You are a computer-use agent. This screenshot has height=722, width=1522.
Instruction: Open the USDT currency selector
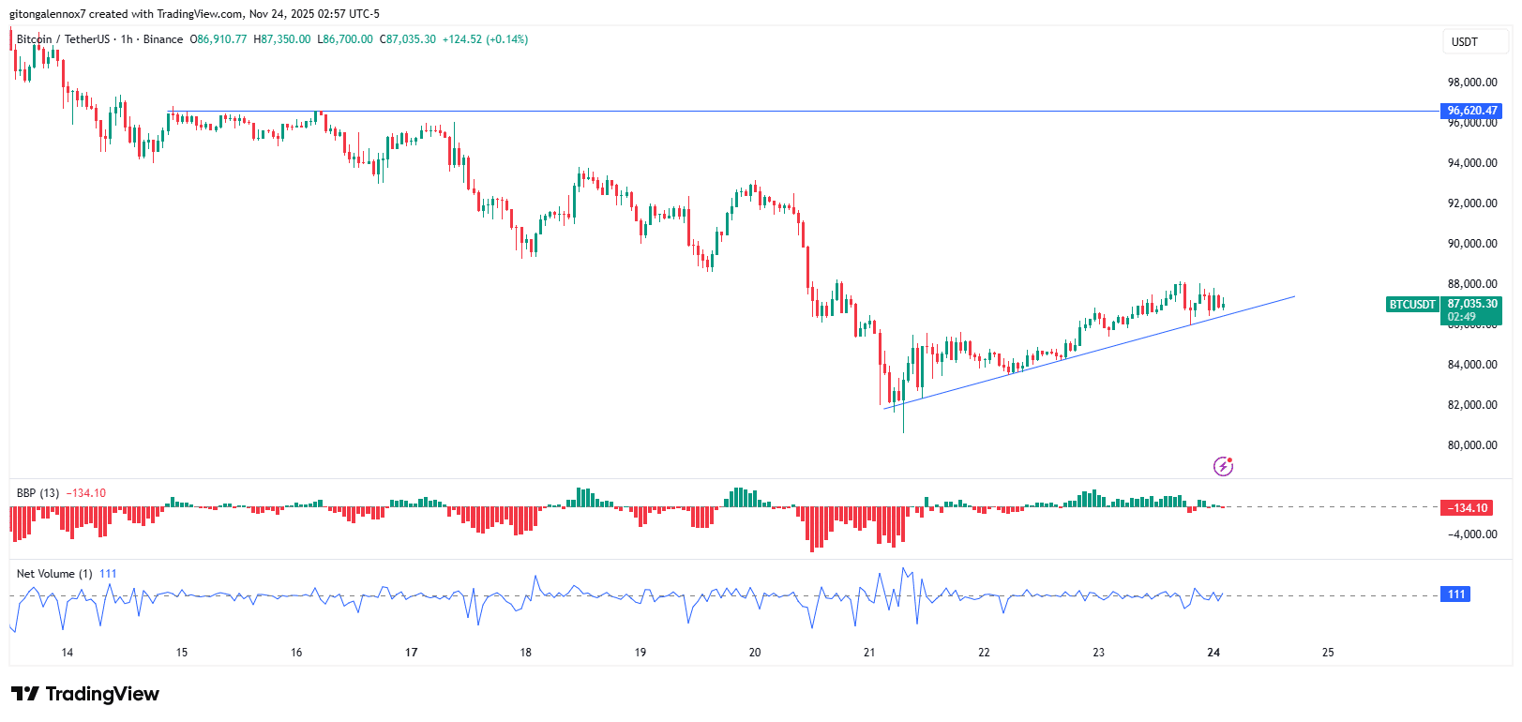tap(1464, 41)
